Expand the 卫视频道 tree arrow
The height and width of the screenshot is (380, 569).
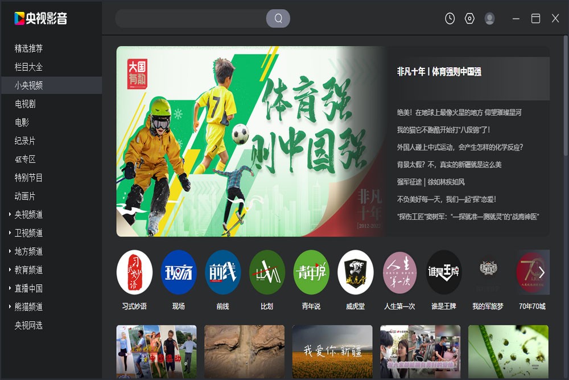(10, 233)
